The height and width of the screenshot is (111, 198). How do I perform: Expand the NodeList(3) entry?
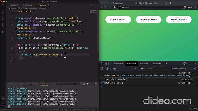pos(104,76)
